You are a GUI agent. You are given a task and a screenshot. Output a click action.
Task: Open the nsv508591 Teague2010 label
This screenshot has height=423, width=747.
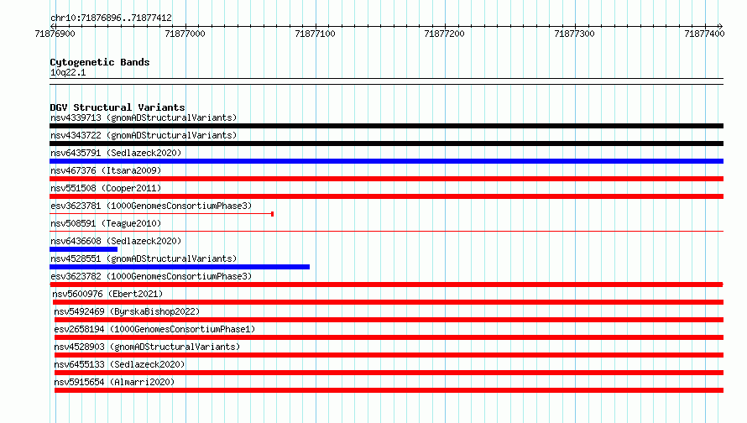[x=106, y=223]
